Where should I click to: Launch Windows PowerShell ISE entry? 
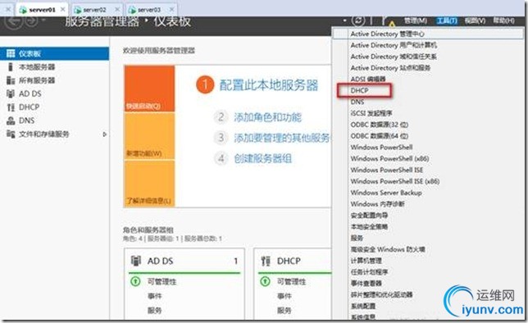coord(428,170)
